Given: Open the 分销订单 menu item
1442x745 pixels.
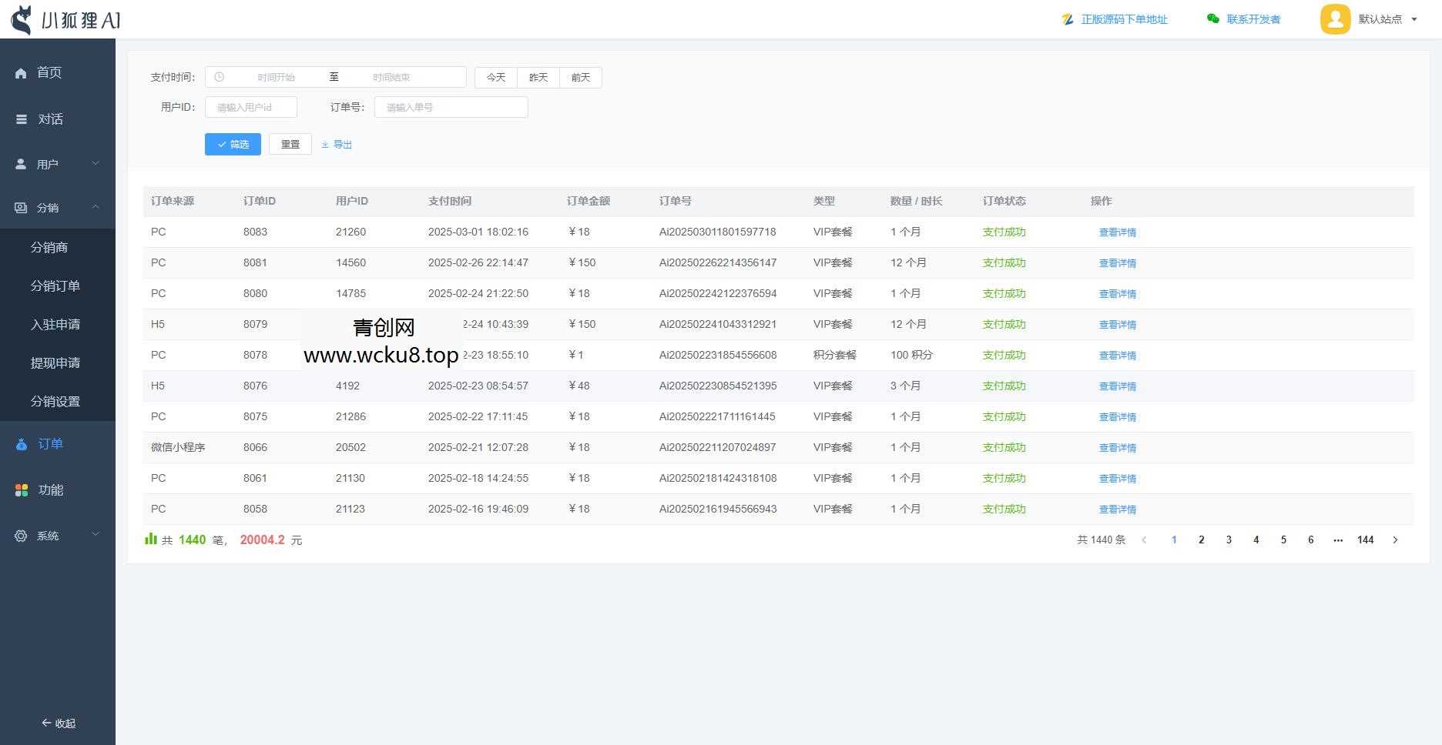Looking at the screenshot, I should pos(55,286).
